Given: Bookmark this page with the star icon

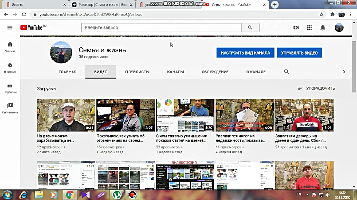Looking at the screenshot, I should (x=321, y=14).
